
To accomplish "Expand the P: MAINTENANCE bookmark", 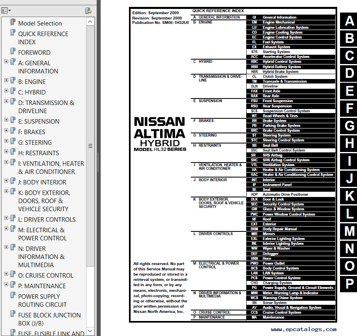I will (6, 285).
